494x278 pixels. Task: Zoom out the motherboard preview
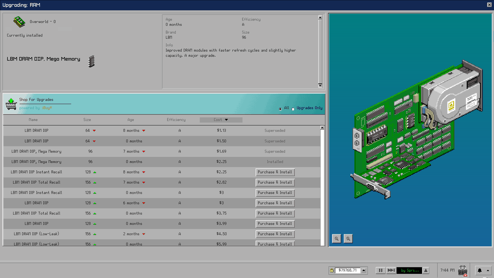(x=336, y=238)
